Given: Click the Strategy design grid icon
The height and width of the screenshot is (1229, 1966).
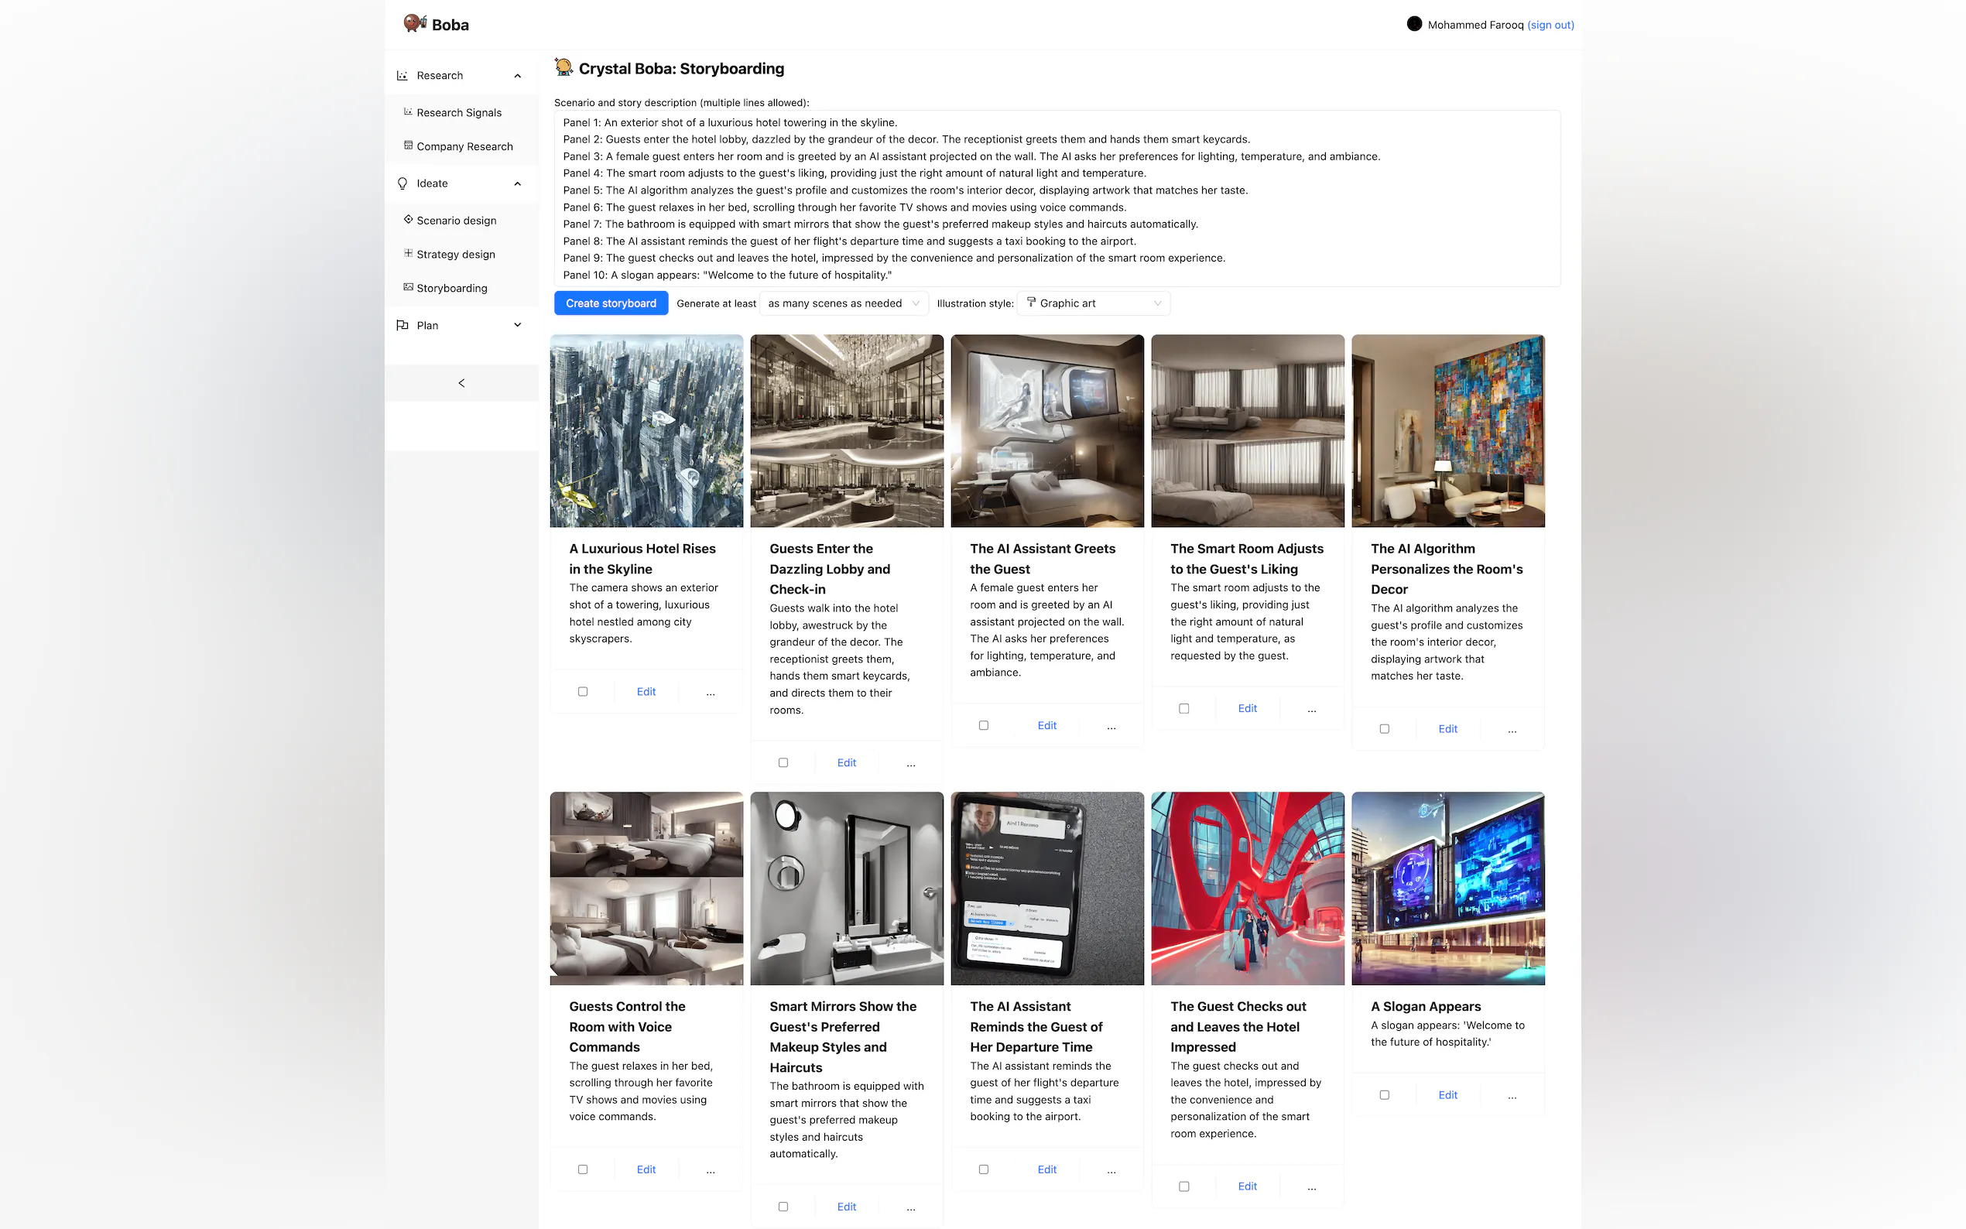Looking at the screenshot, I should click(x=408, y=254).
